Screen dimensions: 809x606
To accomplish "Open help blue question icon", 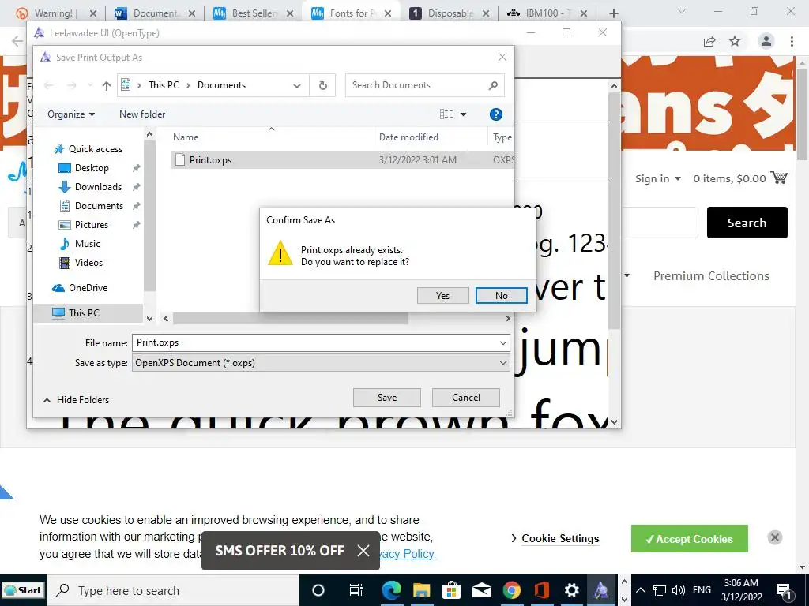I will pyautogui.click(x=496, y=114).
